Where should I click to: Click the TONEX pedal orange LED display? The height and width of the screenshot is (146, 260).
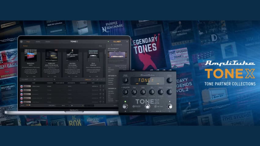147,81
